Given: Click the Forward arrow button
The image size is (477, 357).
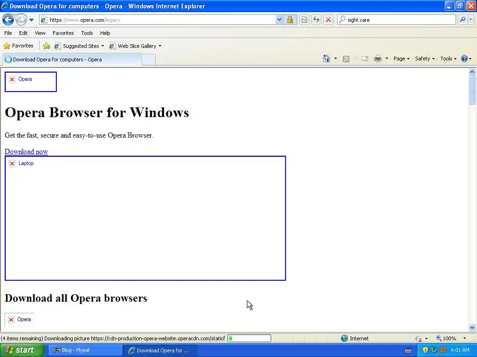Looking at the screenshot, I should point(21,20).
